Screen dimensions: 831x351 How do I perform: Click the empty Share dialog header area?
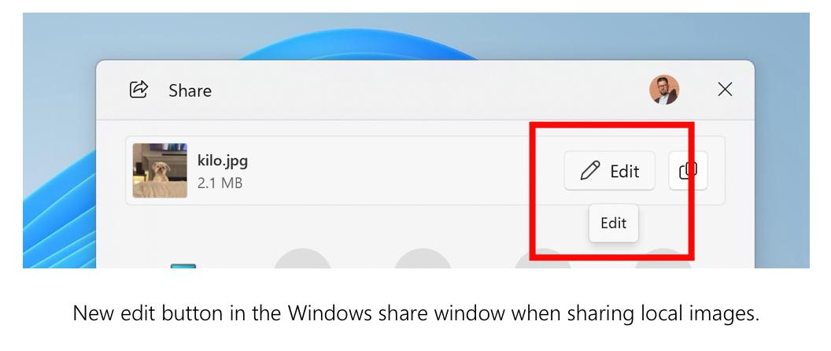[424, 91]
